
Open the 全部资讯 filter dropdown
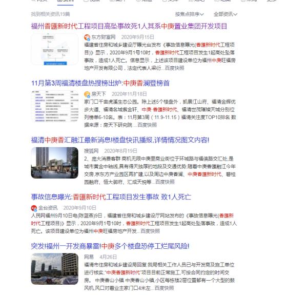tap(225, 14)
